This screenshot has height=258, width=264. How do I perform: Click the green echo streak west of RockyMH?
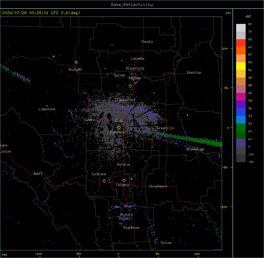[x=16, y=74]
